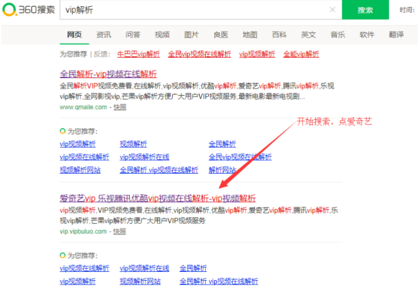Click vip视频解析 in first recommendation block
The image size is (419, 289).
click(x=78, y=144)
